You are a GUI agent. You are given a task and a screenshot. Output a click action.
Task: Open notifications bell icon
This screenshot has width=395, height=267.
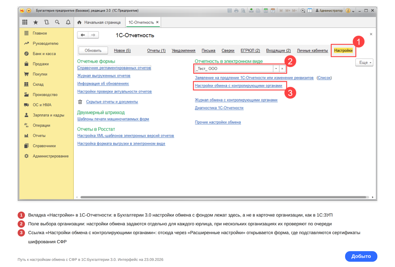pyautogui.click(x=68, y=22)
